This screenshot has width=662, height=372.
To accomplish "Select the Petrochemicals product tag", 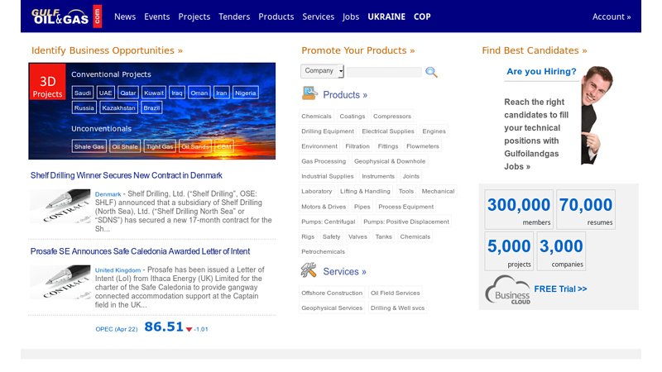I will click(x=323, y=251).
